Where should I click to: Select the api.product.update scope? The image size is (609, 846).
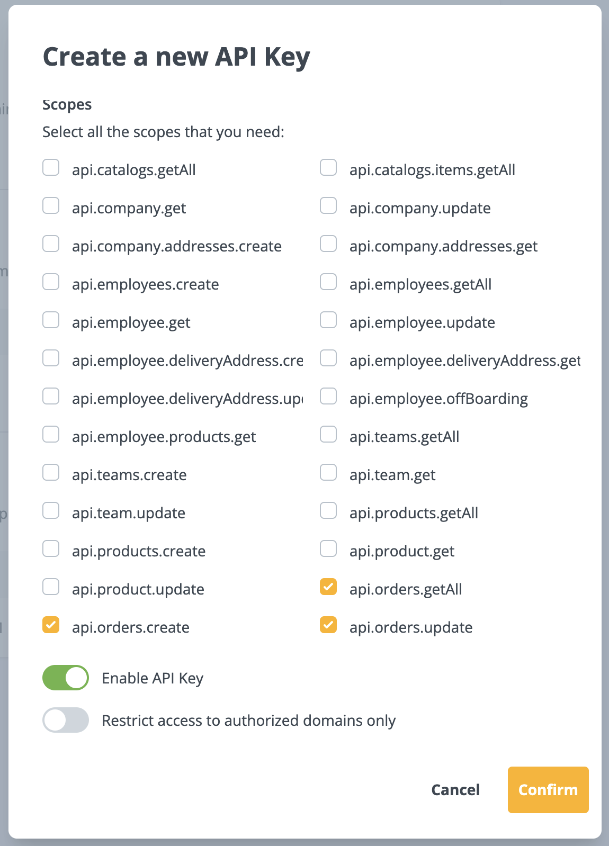[51, 587]
